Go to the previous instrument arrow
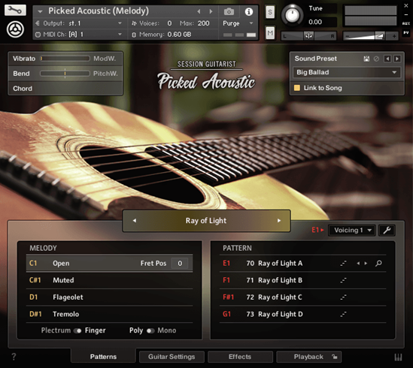Image resolution: width=413 pixels, height=368 pixels. point(199,11)
